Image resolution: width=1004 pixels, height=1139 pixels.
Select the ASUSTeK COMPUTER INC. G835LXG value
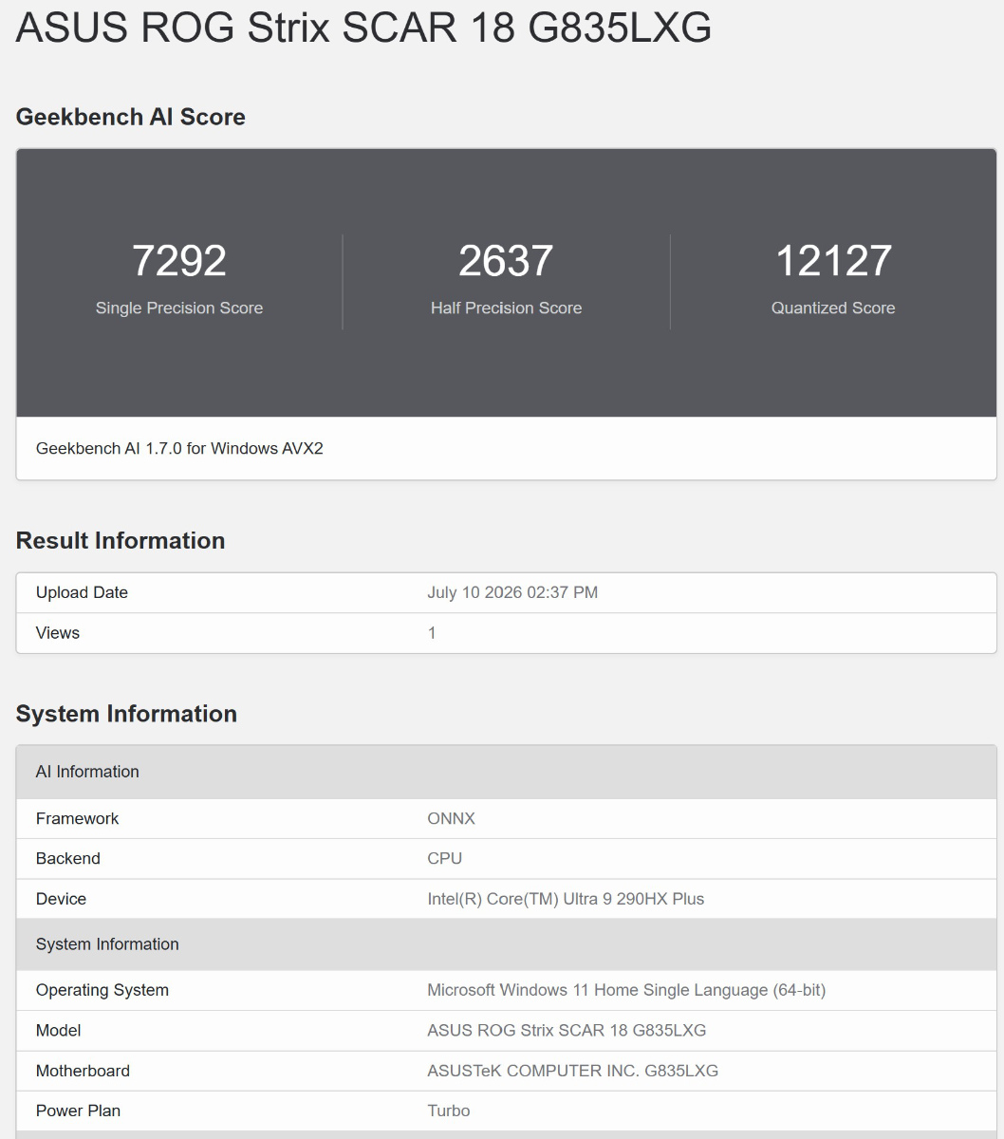(572, 1071)
